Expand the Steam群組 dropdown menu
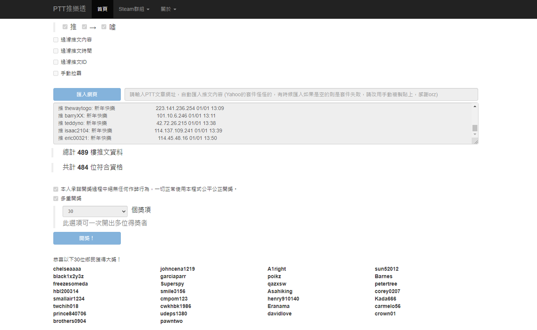 [x=134, y=9]
